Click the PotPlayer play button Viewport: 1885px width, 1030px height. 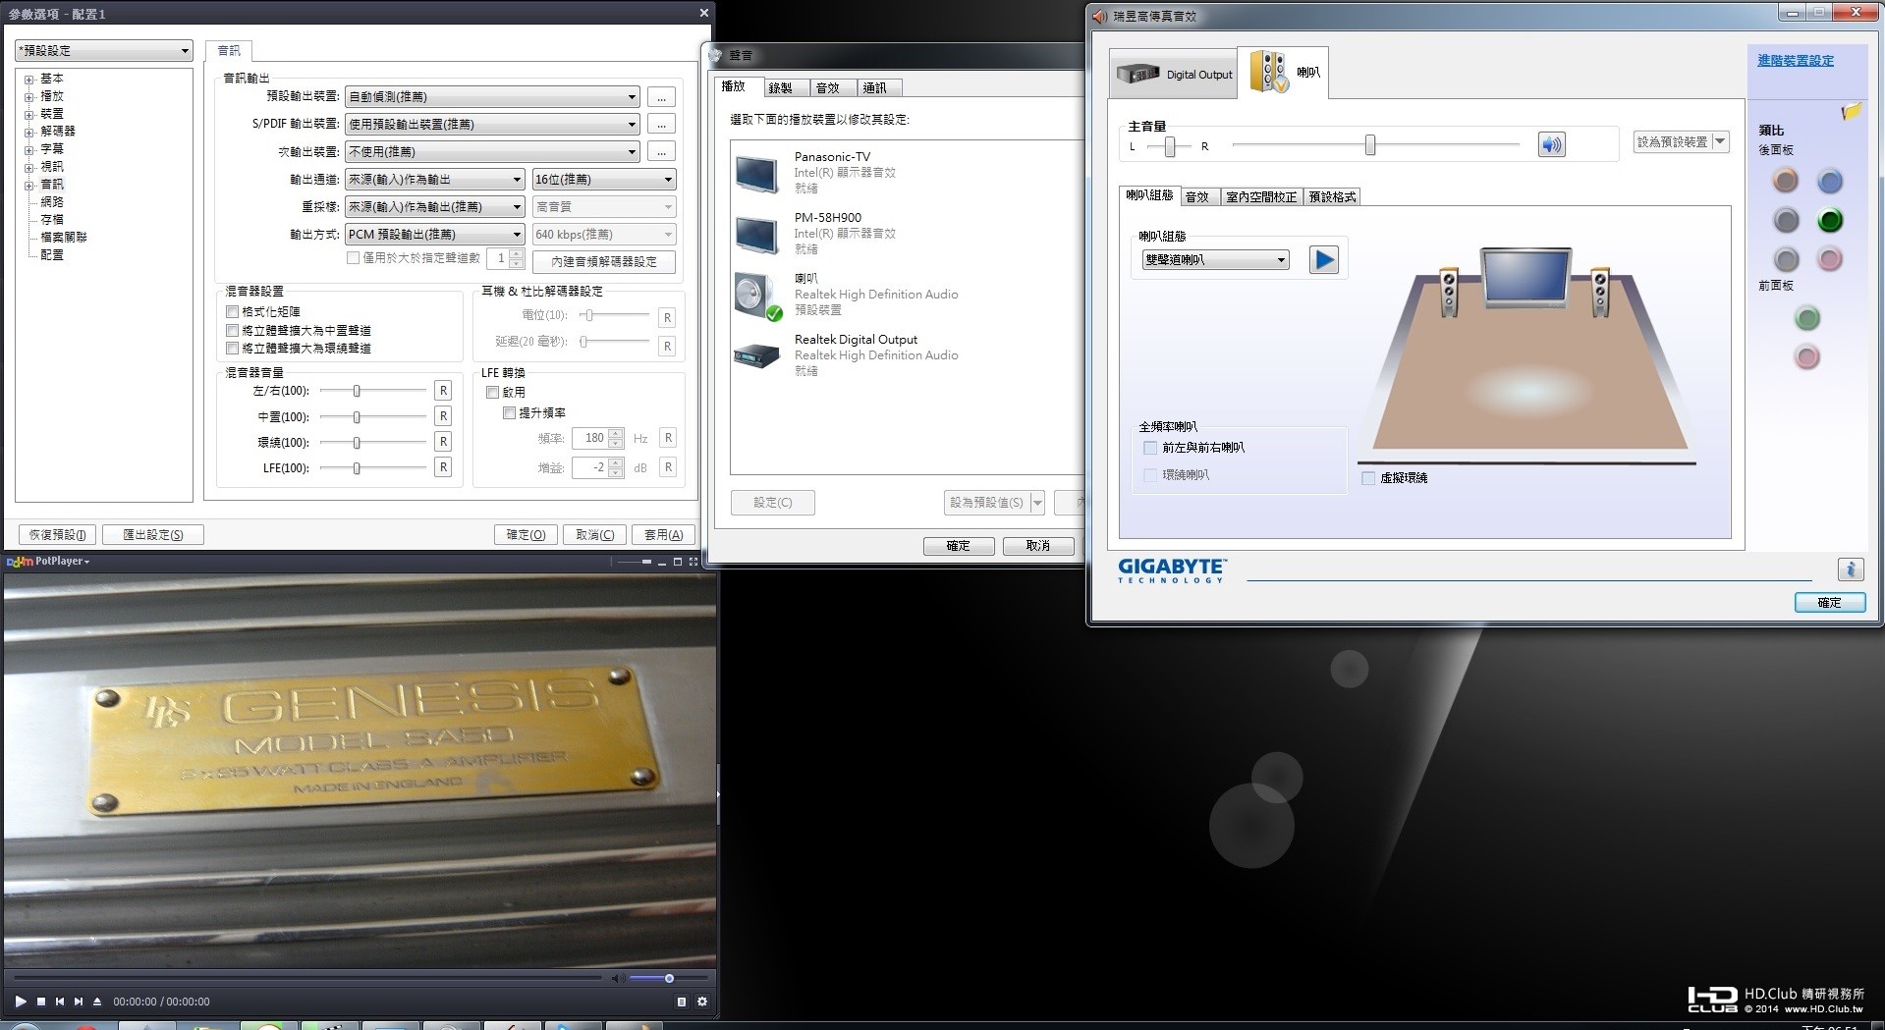(x=20, y=1002)
